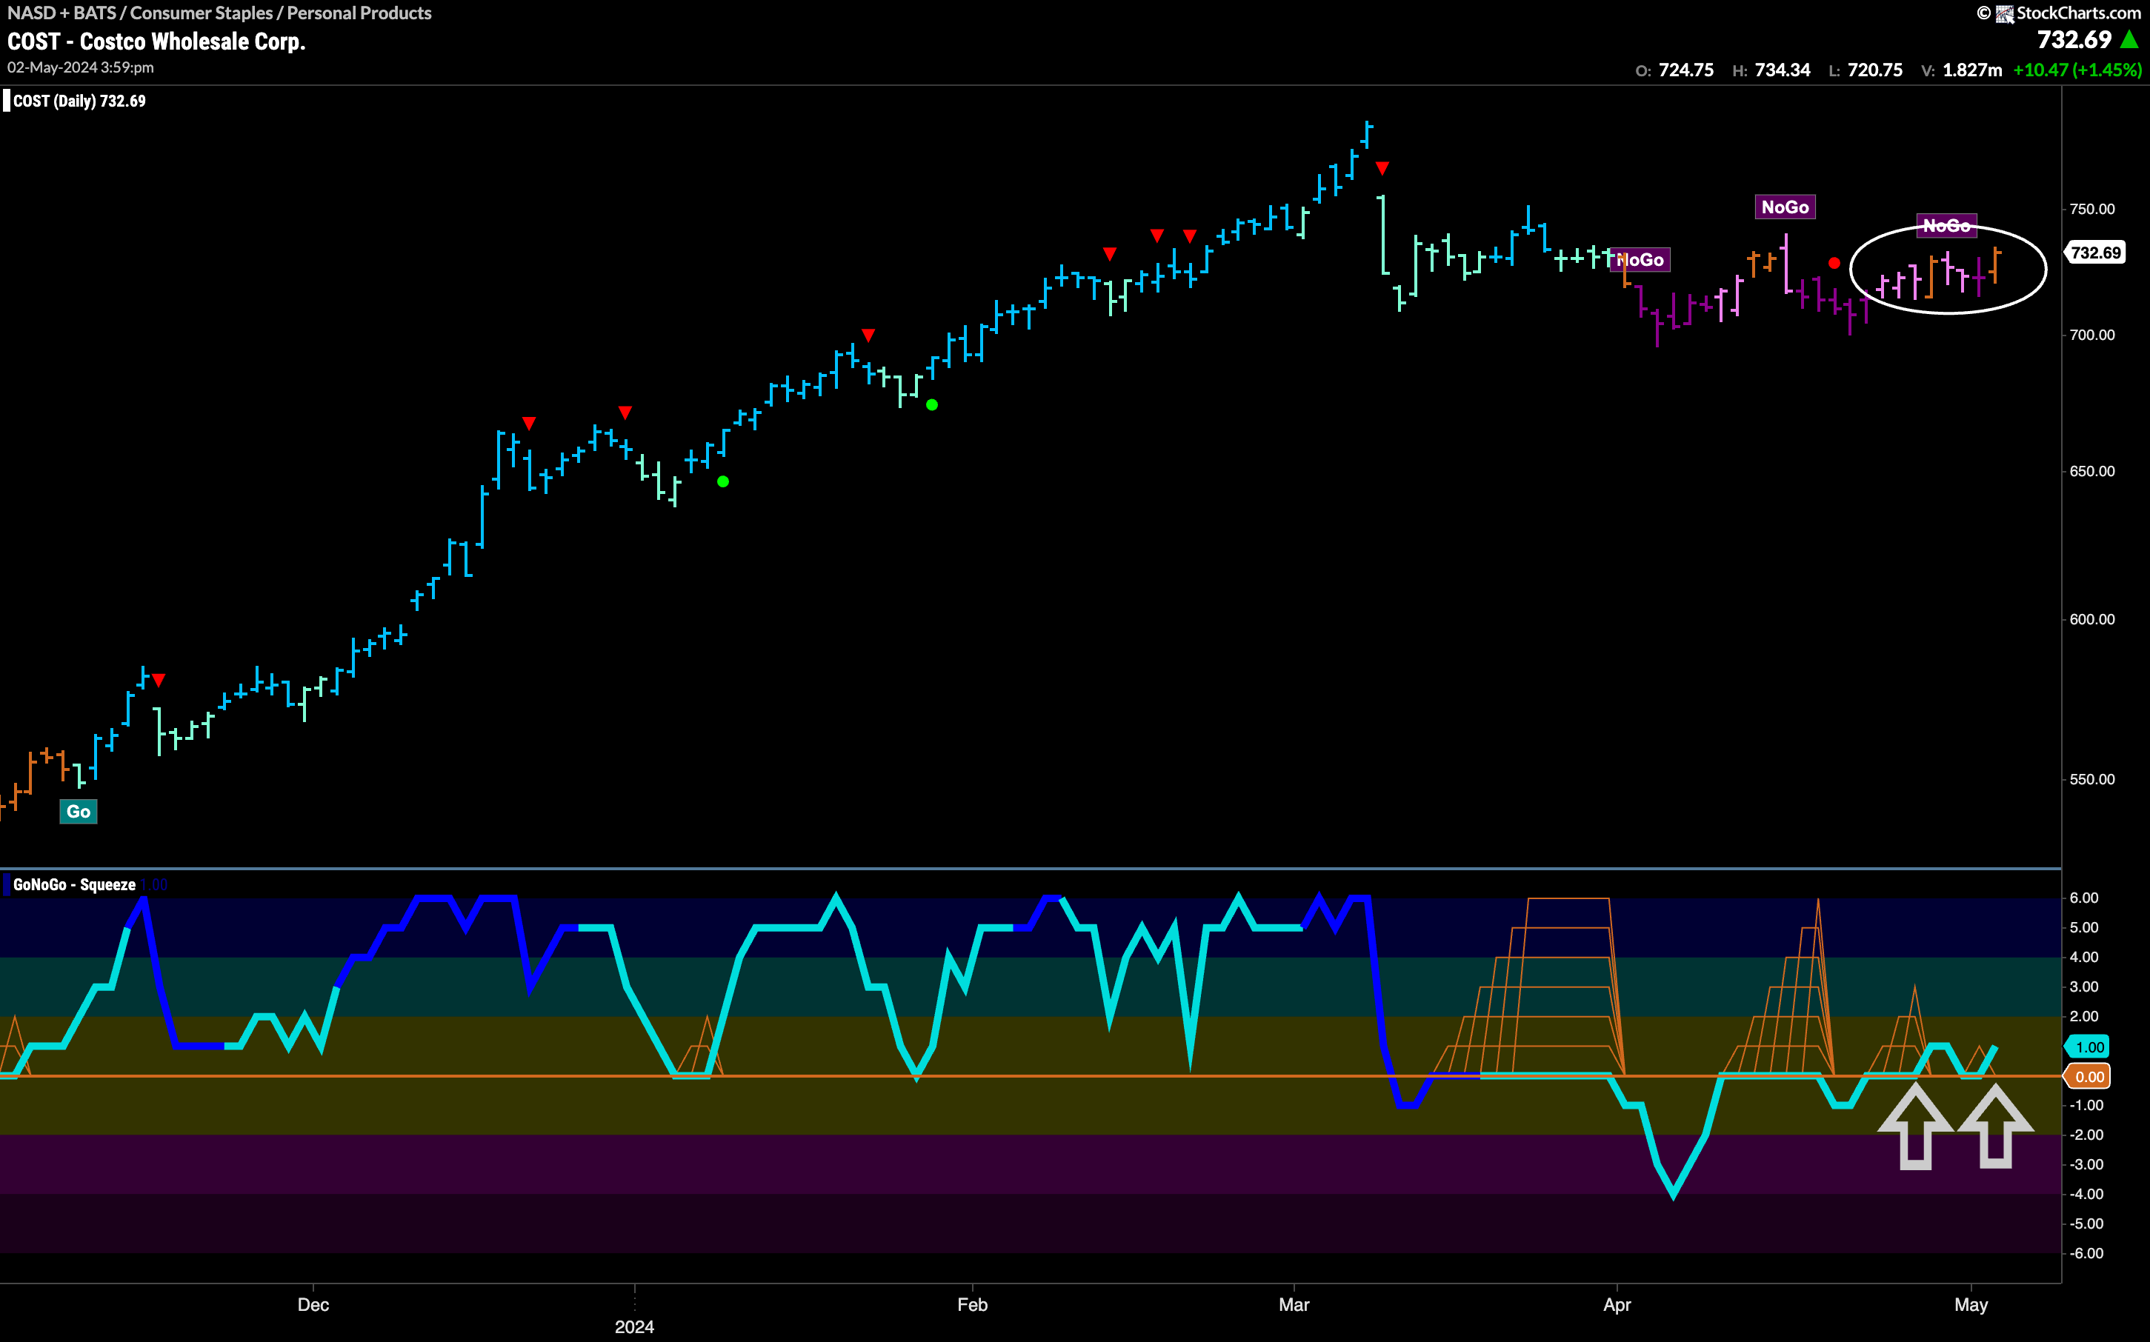Click the low value L: 720.75
Viewport: 2150px width, 1342px height.
pos(1865,70)
